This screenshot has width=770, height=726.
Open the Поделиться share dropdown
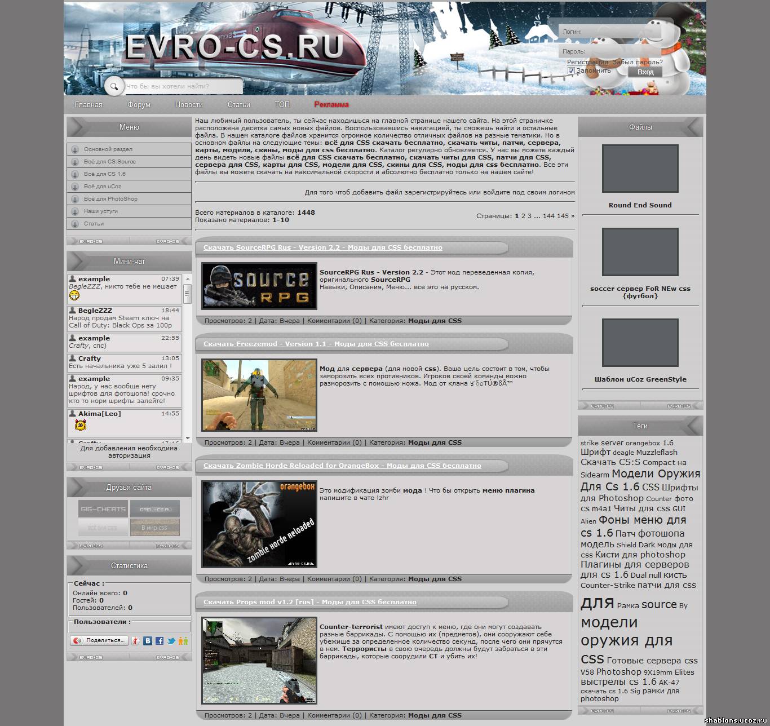(x=99, y=641)
